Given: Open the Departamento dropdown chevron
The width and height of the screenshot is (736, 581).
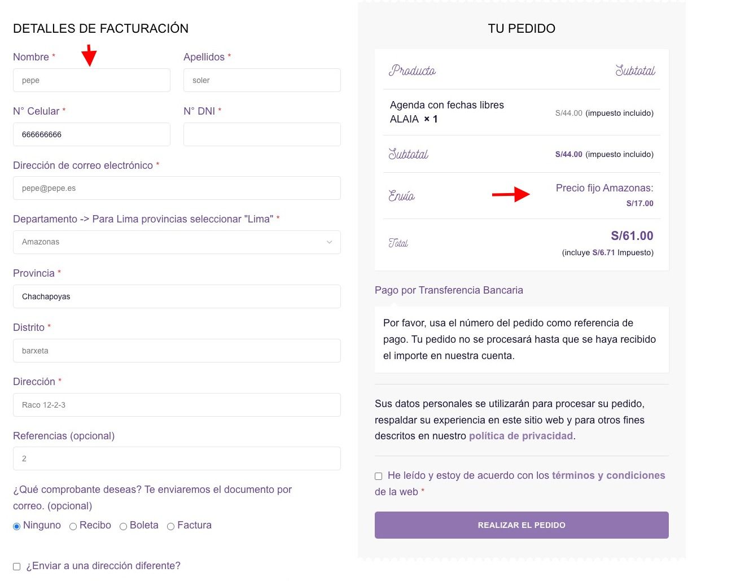Looking at the screenshot, I should coord(329,242).
